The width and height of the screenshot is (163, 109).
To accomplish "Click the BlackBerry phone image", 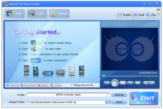I will (x=81, y=71).
